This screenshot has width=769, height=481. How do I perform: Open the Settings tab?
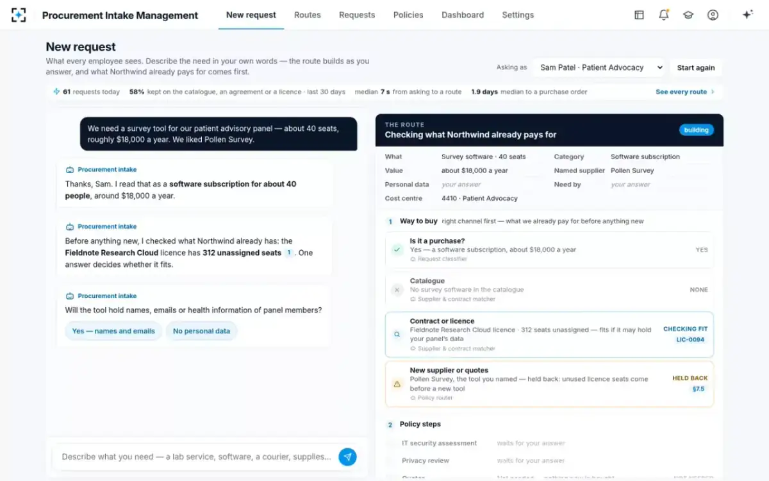(x=518, y=15)
